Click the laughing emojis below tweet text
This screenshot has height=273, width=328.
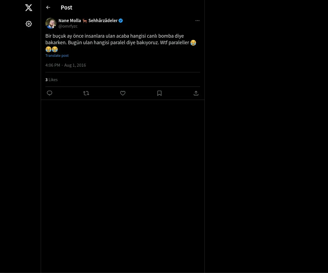(52, 49)
